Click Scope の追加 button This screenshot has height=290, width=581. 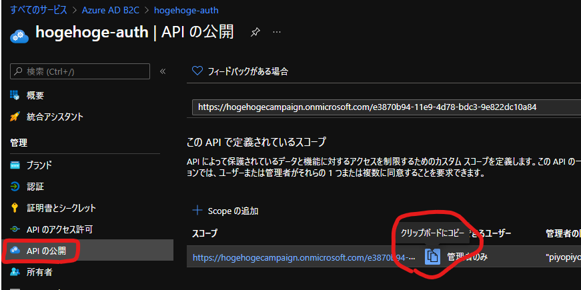click(x=225, y=211)
